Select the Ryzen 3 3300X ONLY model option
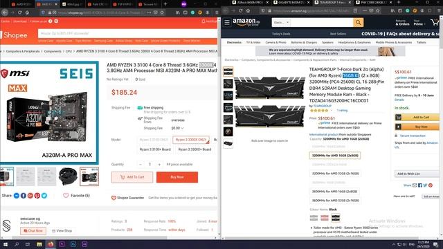443x249 pixels. point(191,140)
